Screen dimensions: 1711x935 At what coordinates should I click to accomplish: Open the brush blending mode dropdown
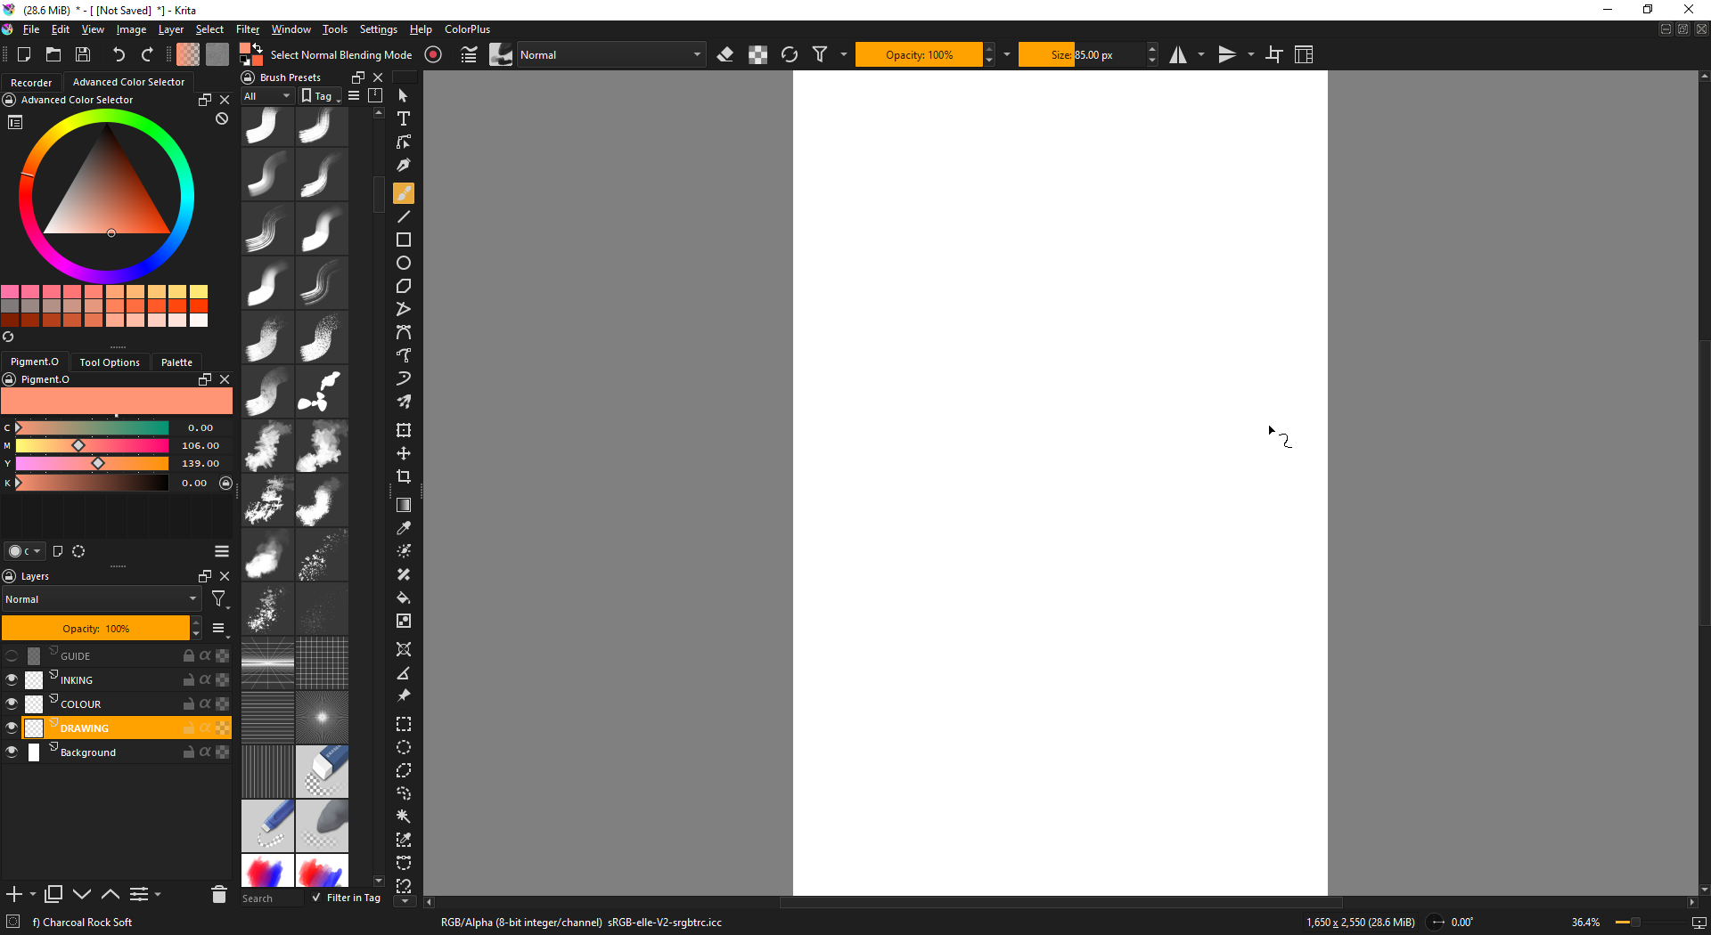pos(610,54)
